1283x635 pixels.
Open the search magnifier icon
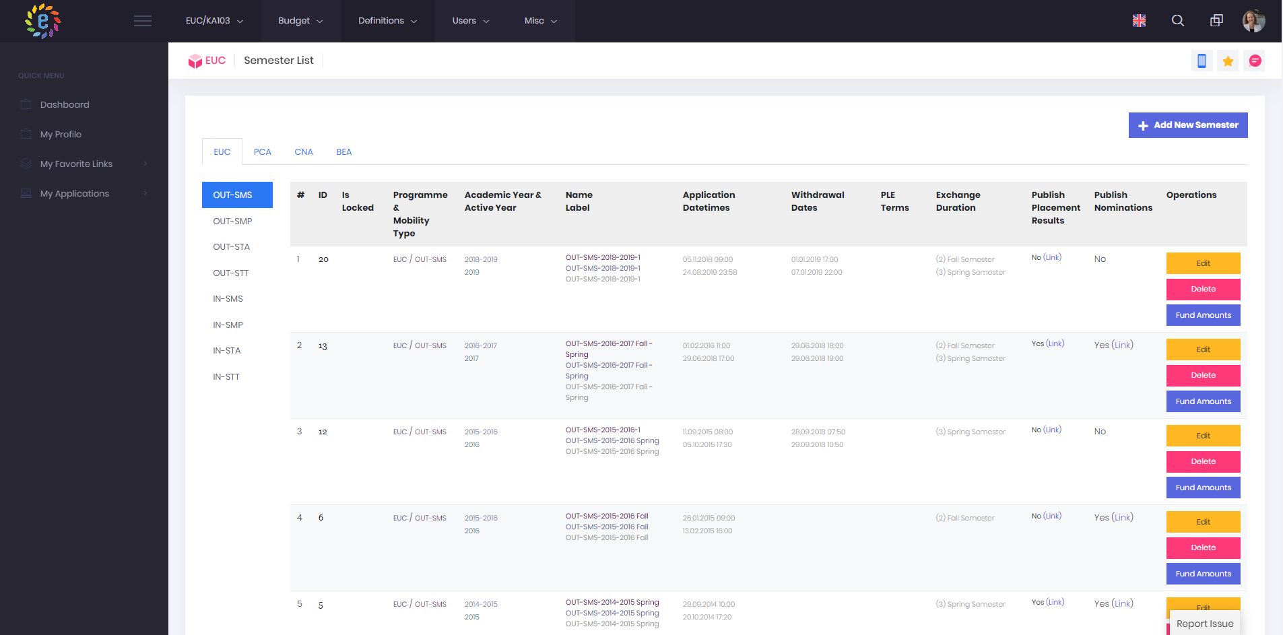1177,21
